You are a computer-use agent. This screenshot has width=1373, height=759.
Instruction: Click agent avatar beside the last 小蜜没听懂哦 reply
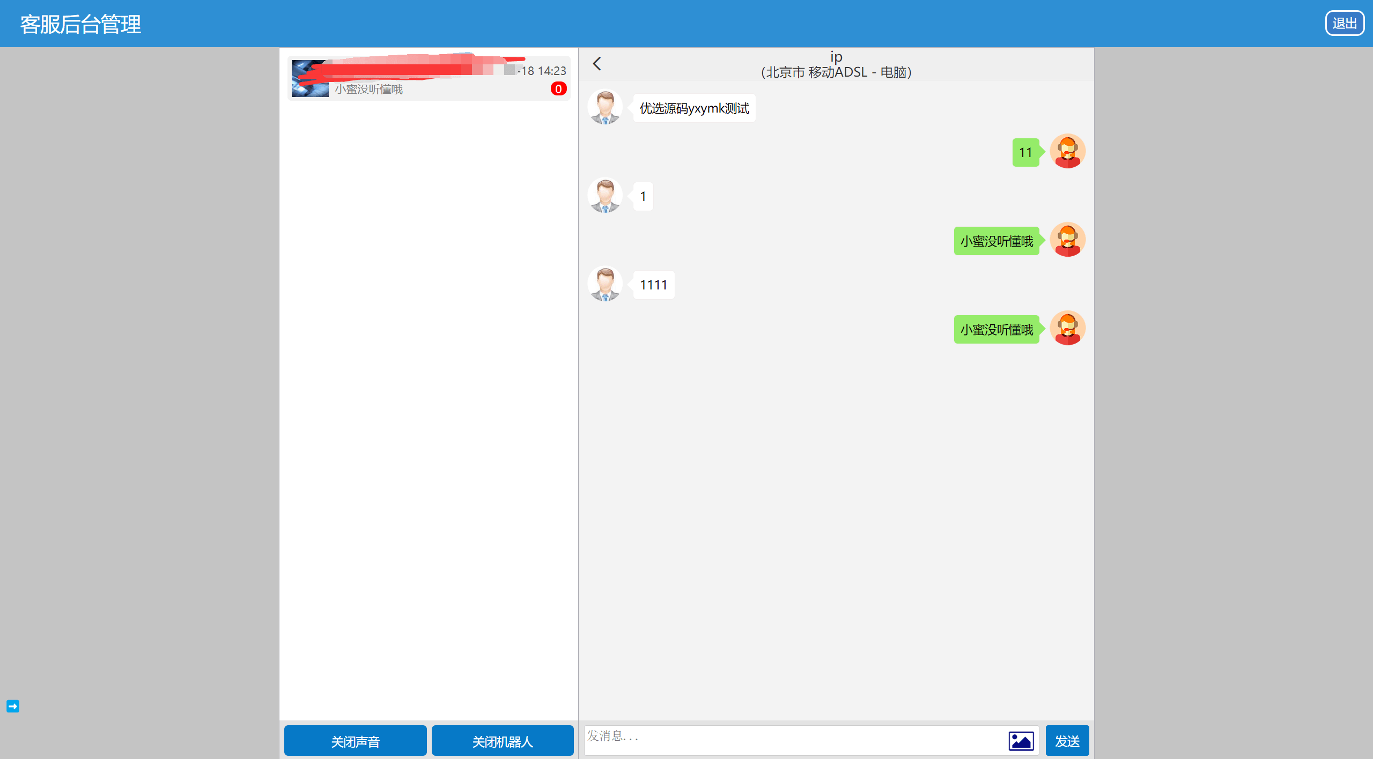pos(1067,328)
